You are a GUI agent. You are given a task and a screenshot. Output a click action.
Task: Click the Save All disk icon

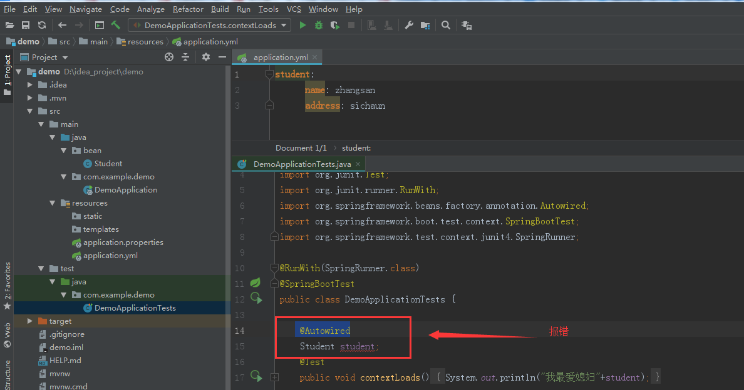pos(26,26)
